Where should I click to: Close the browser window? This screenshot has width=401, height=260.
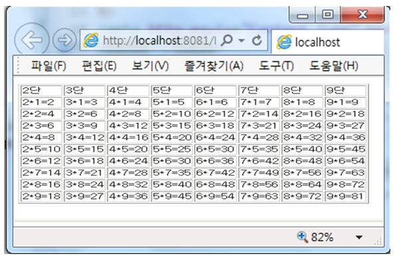pos(362,15)
